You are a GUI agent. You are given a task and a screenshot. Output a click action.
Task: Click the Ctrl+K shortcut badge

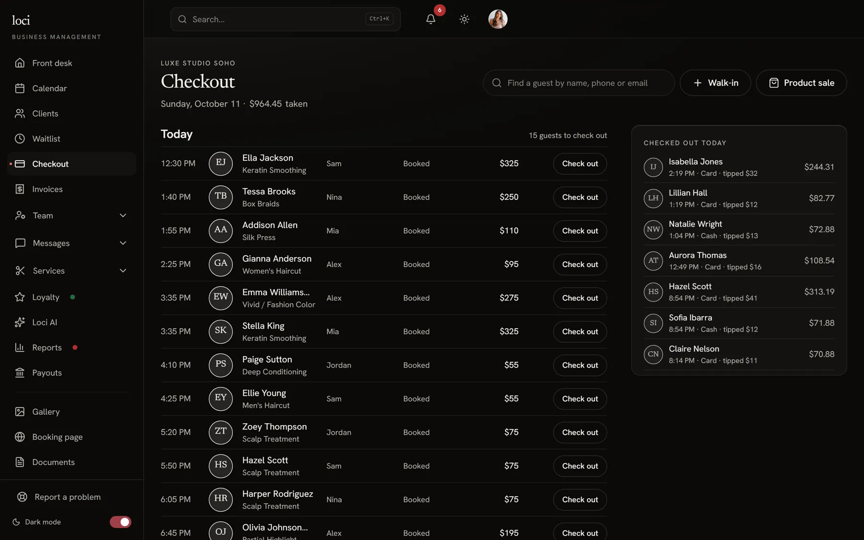(379, 19)
